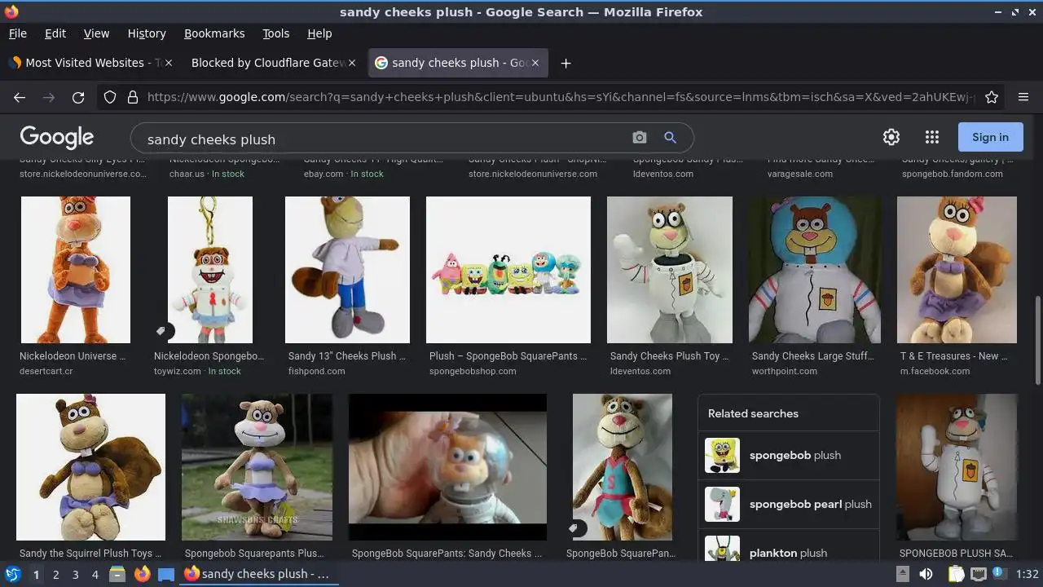The width and height of the screenshot is (1043, 587).
Task: Open the Help menu
Action: 319,33
